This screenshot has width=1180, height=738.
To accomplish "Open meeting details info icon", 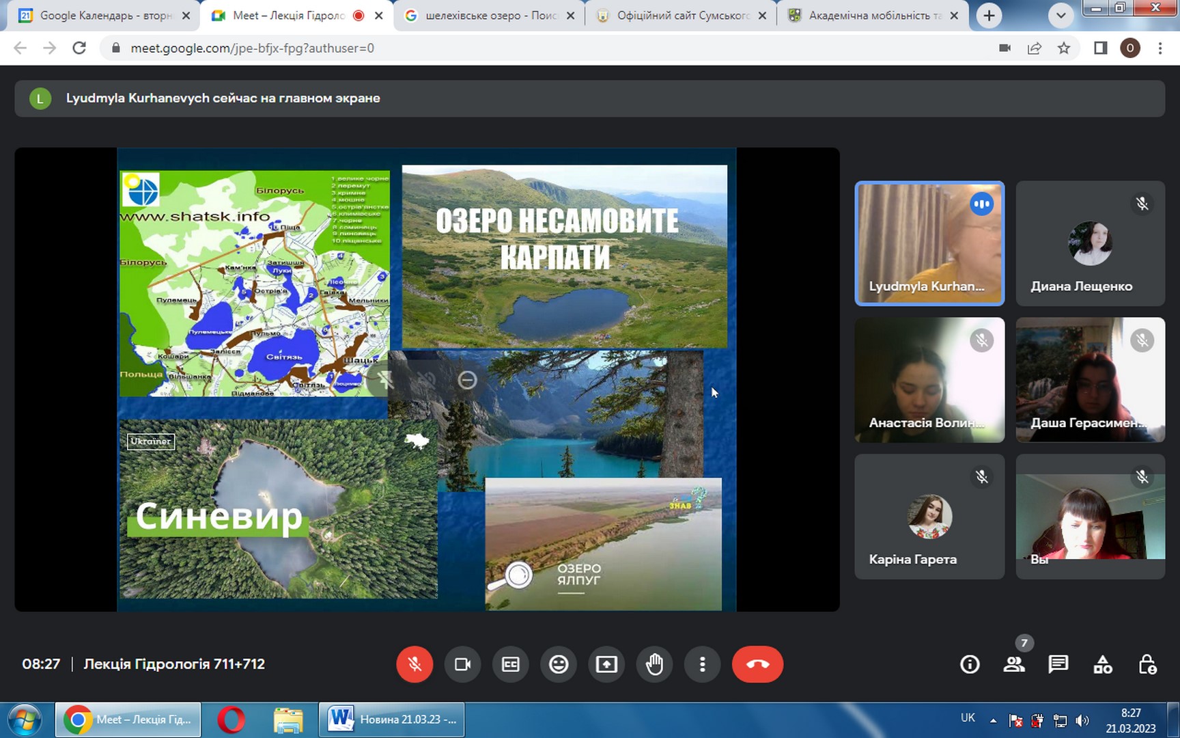I will pos(970,664).
